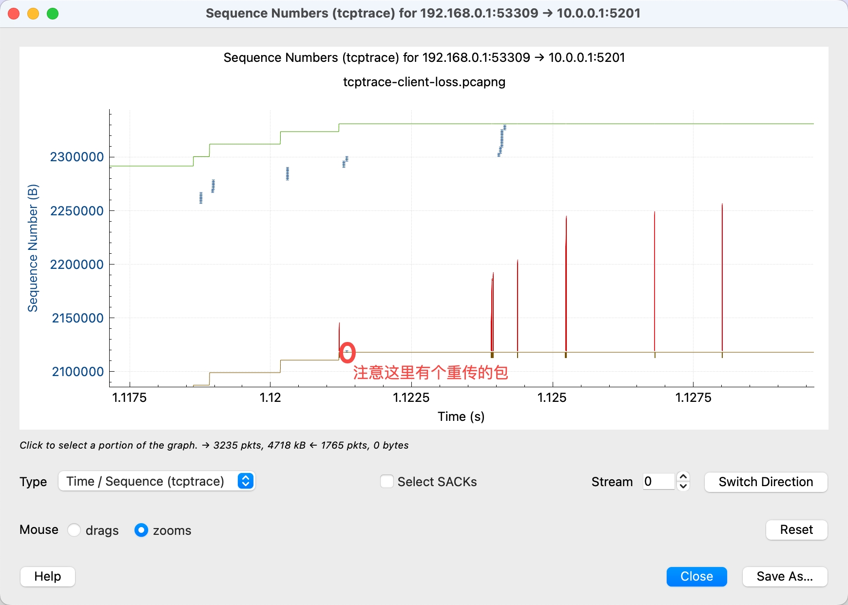This screenshot has width=848, height=605.
Task: Decrement the Stream number with down arrow
Action: click(x=683, y=486)
